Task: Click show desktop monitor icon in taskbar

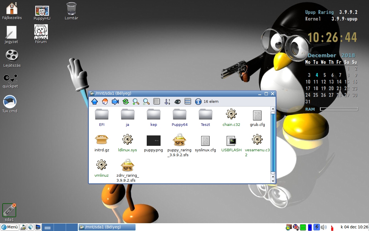Action: click(38, 227)
